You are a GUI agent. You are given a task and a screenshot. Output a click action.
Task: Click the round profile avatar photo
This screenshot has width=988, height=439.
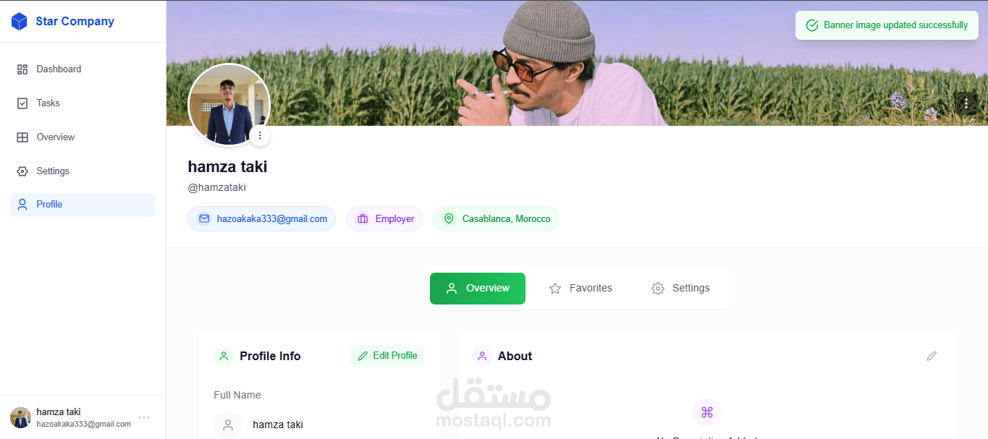pyautogui.click(x=229, y=105)
